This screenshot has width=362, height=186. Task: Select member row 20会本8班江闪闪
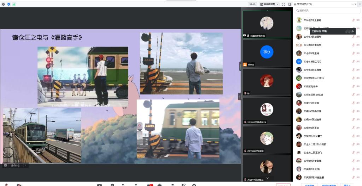[327, 61]
